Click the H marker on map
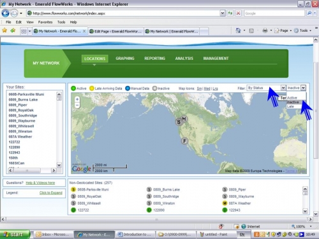The height and width of the screenshot is (239, 319). (x=184, y=119)
